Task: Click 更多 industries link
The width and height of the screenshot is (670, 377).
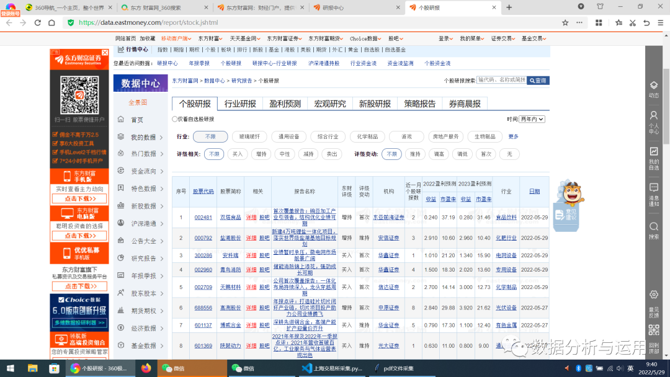Action: 513,136
